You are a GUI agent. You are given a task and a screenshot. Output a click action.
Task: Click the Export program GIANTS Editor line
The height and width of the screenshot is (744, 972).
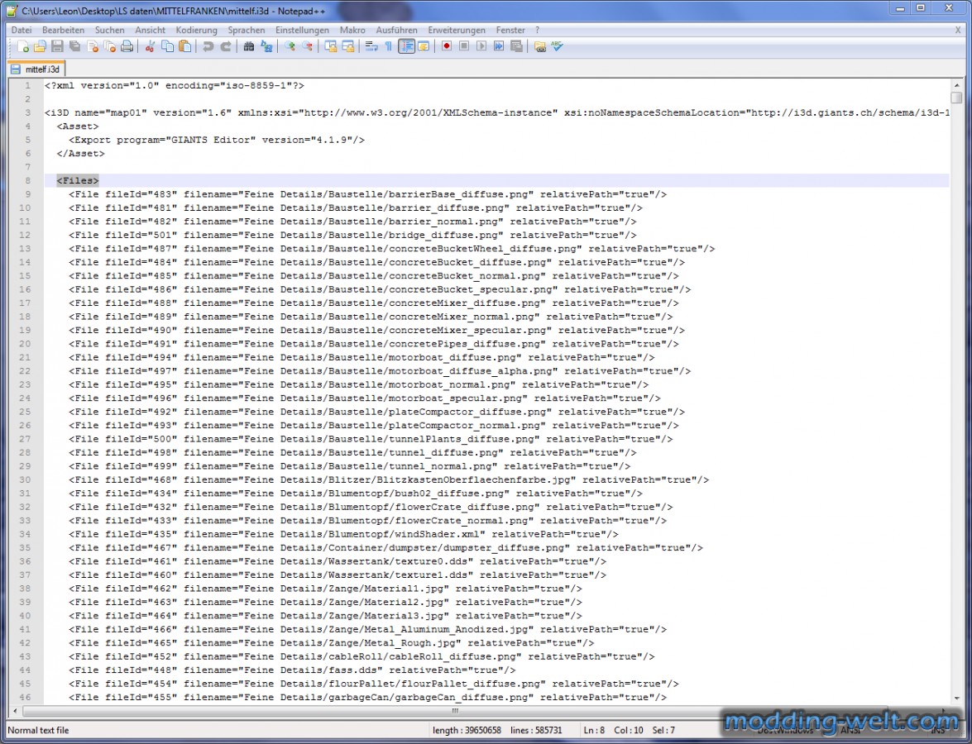click(x=217, y=140)
